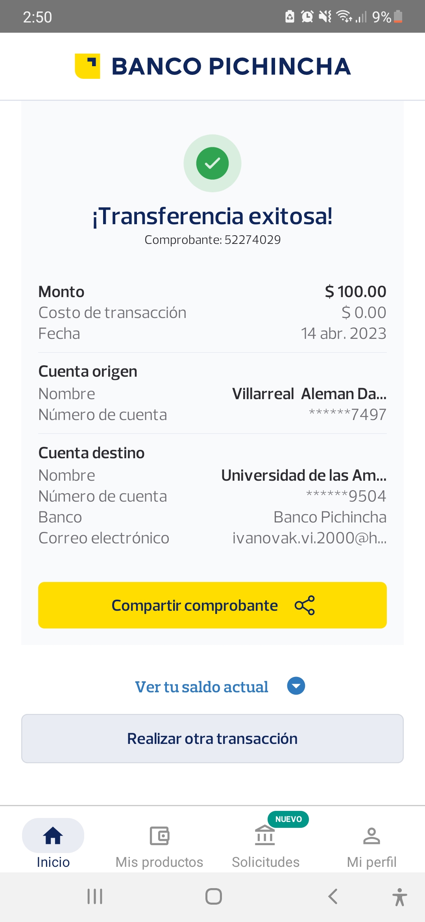Screen dimensions: 425x922
Task: Open Mis productos wallet icon
Action: [159, 835]
